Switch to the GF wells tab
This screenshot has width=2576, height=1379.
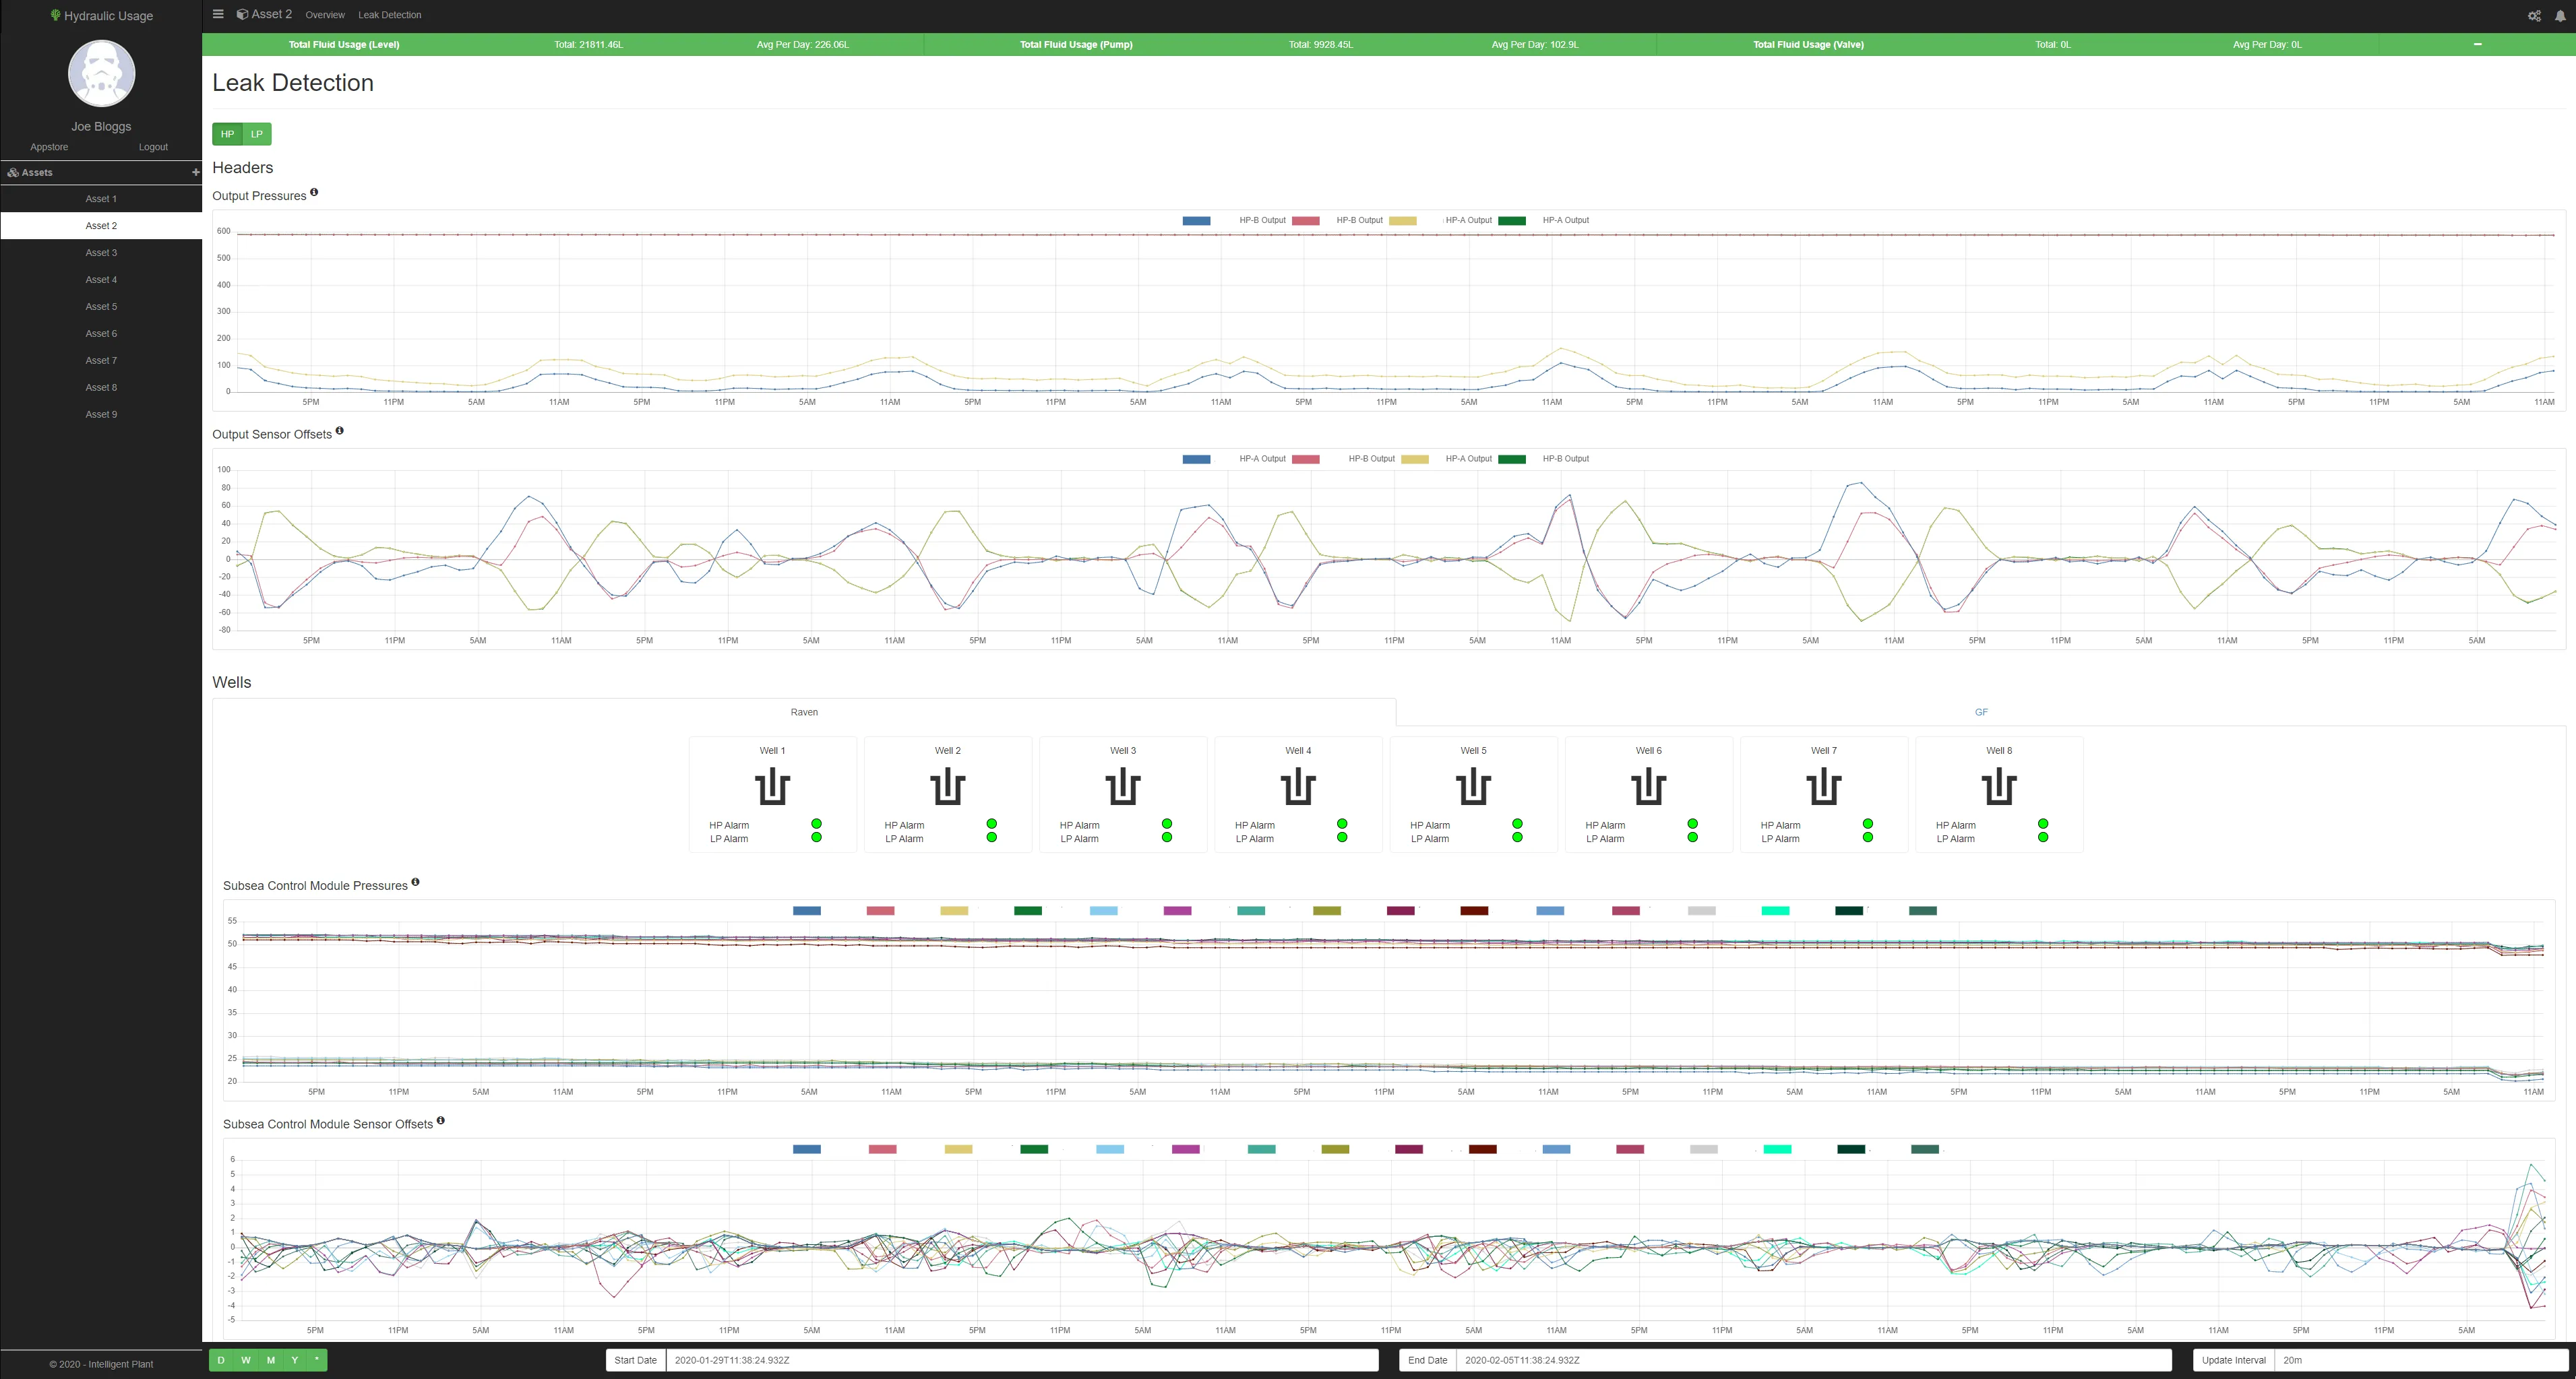pos(1980,711)
